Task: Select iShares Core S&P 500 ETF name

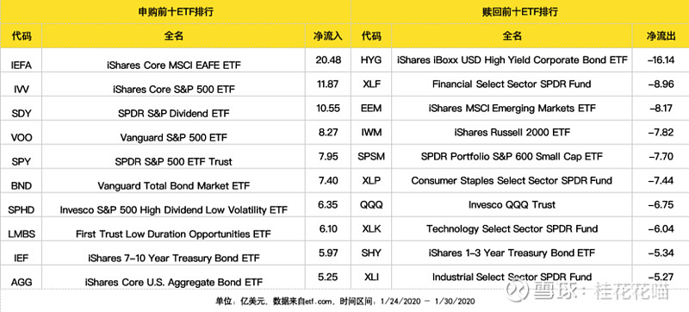Action: point(174,90)
